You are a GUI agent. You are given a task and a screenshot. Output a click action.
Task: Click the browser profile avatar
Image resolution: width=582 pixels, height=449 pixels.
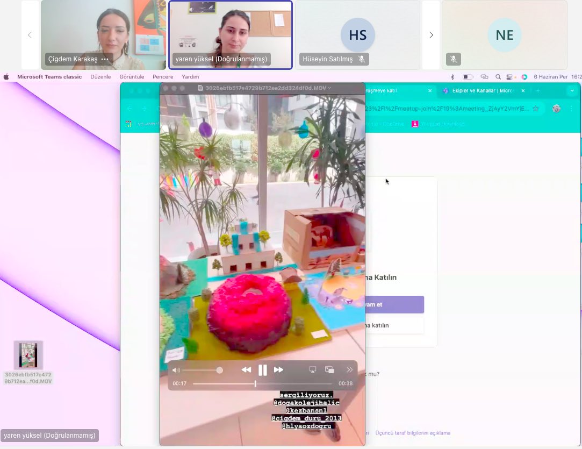point(556,109)
